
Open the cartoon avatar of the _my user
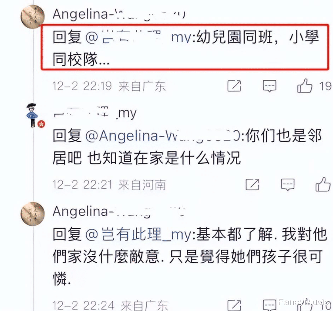pyautogui.click(x=32, y=115)
